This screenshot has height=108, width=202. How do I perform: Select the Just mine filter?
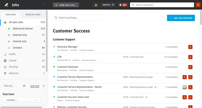(x=35, y=86)
